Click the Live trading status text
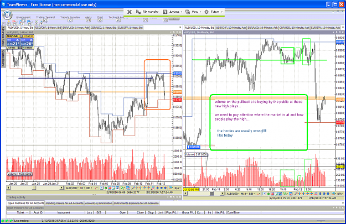 [21, 221]
